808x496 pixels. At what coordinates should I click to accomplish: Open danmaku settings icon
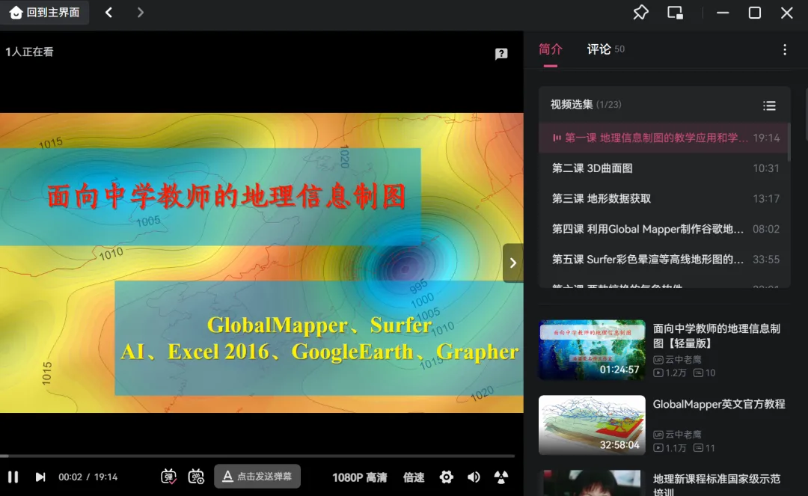click(x=196, y=477)
